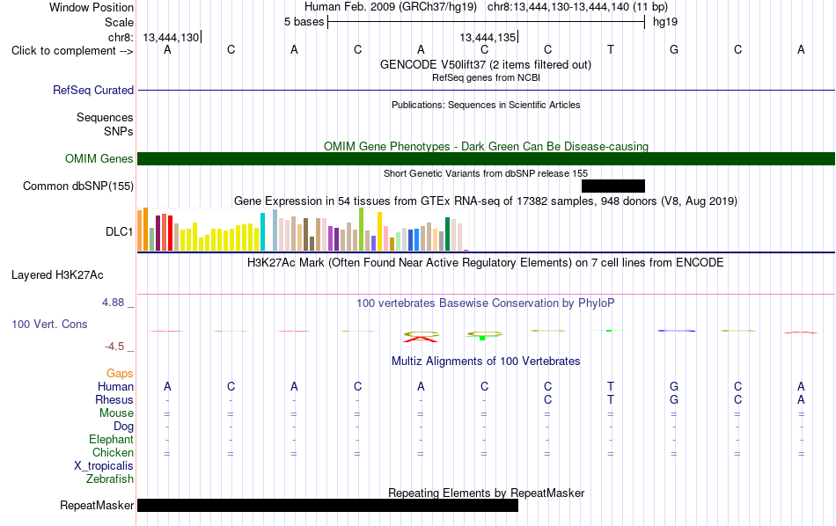Click 'RefSeq genes from NCBI' title

pos(486,77)
